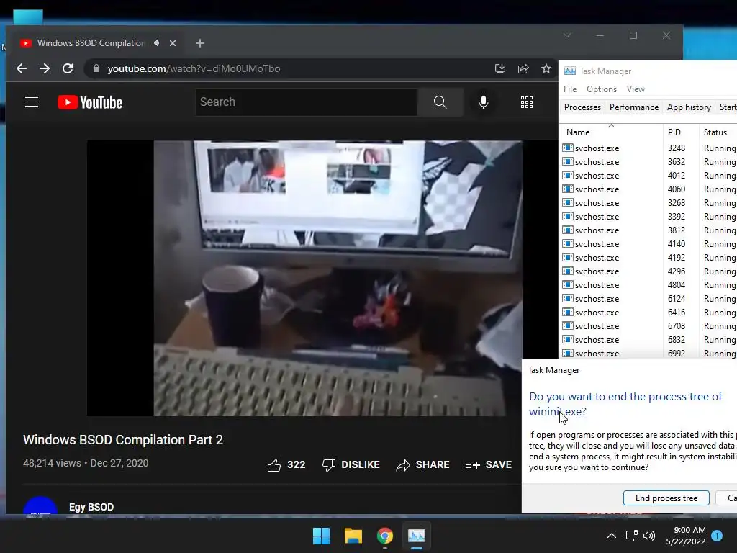This screenshot has width=737, height=553.
Task: Focus the YouTube Search input field
Action: [x=307, y=102]
